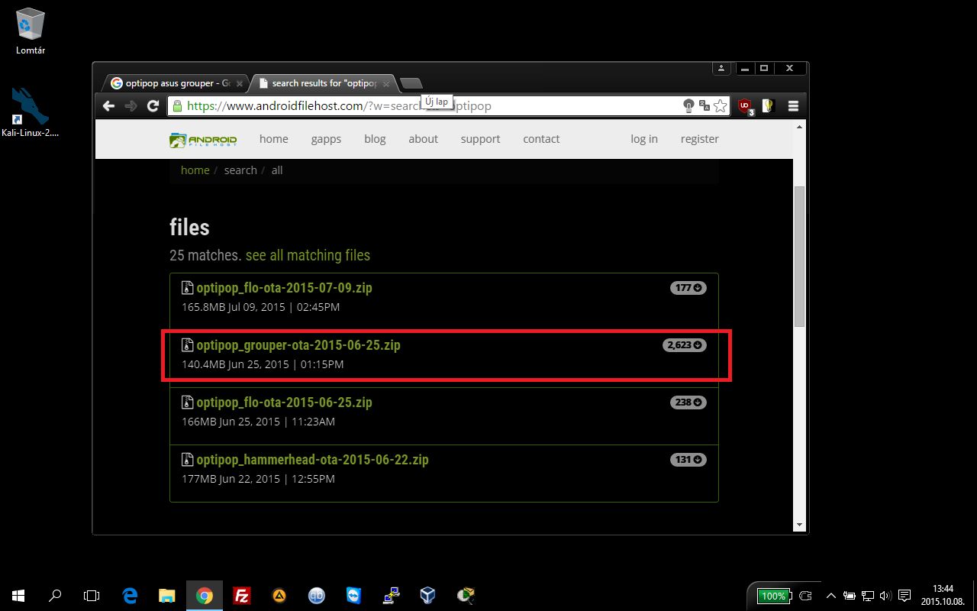Open FileZilla from the taskbar
The height and width of the screenshot is (611, 977).
click(242, 596)
